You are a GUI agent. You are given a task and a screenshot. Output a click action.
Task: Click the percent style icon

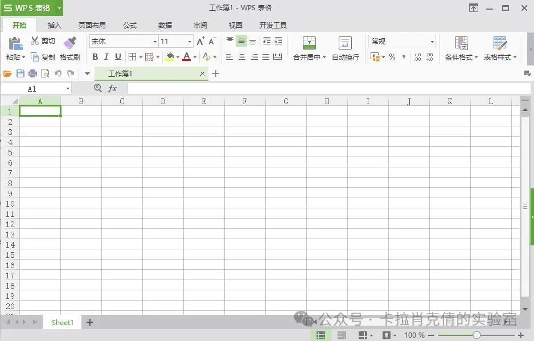pos(392,57)
